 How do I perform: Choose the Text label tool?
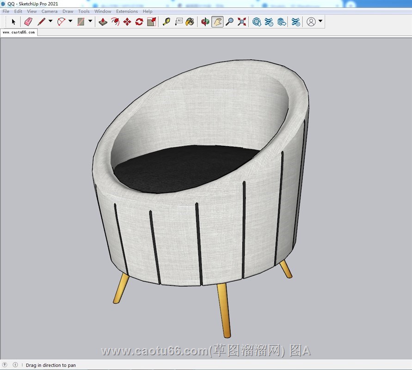click(178, 22)
